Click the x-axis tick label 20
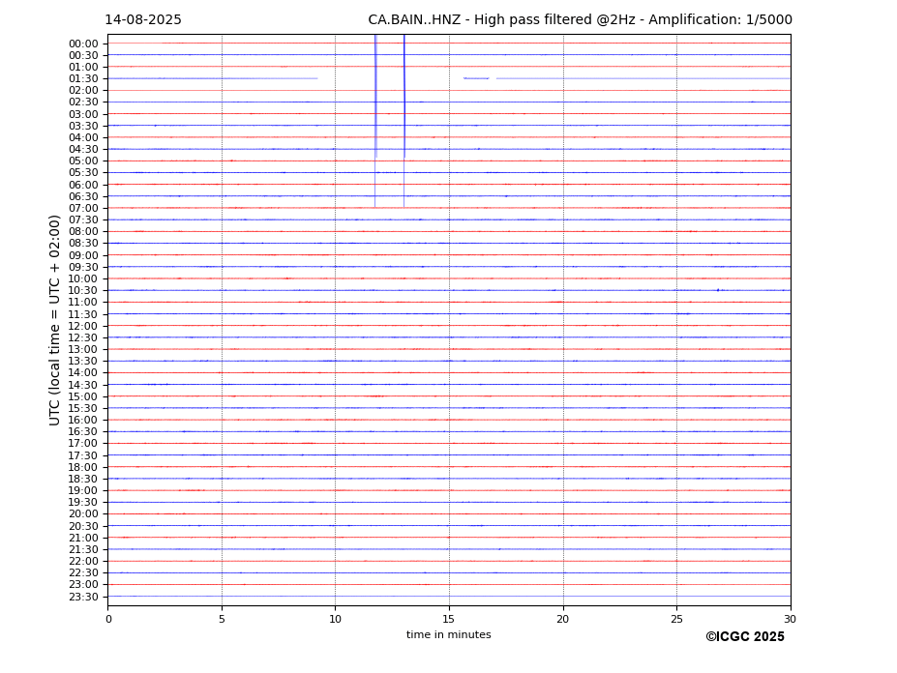The width and height of the screenshot is (897, 673). tap(563, 619)
